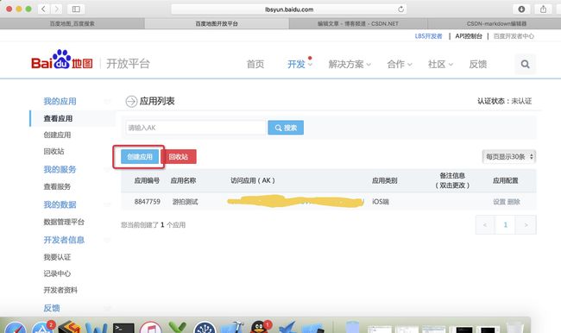Expand the 开发者信息 sidebar section
The height and width of the screenshot is (333, 561).
point(64,240)
